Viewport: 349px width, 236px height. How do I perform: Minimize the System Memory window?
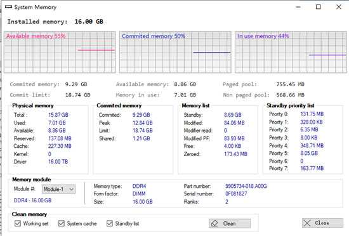point(298,7)
